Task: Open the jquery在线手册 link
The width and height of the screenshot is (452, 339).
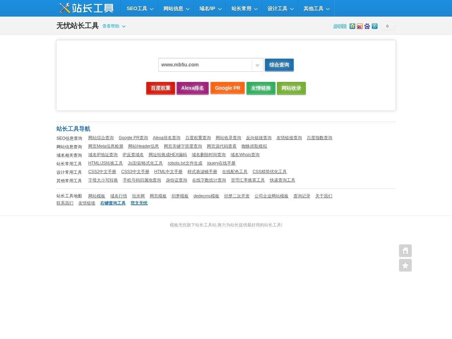Action: click(x=221, y=163)
